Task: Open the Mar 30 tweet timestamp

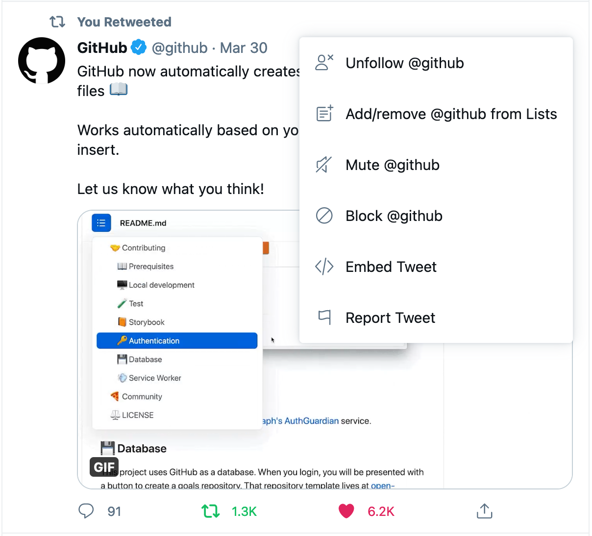Action: (244, 48)
